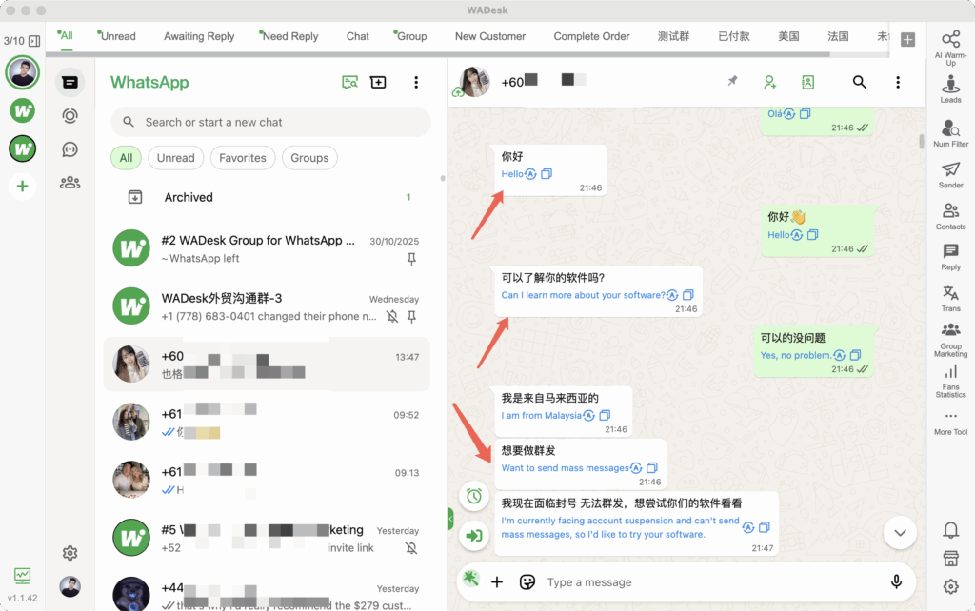This screenshot has width=975, height=611.
Task: Open the Sender mass messaging tool
Action: (x=949, y=177)
